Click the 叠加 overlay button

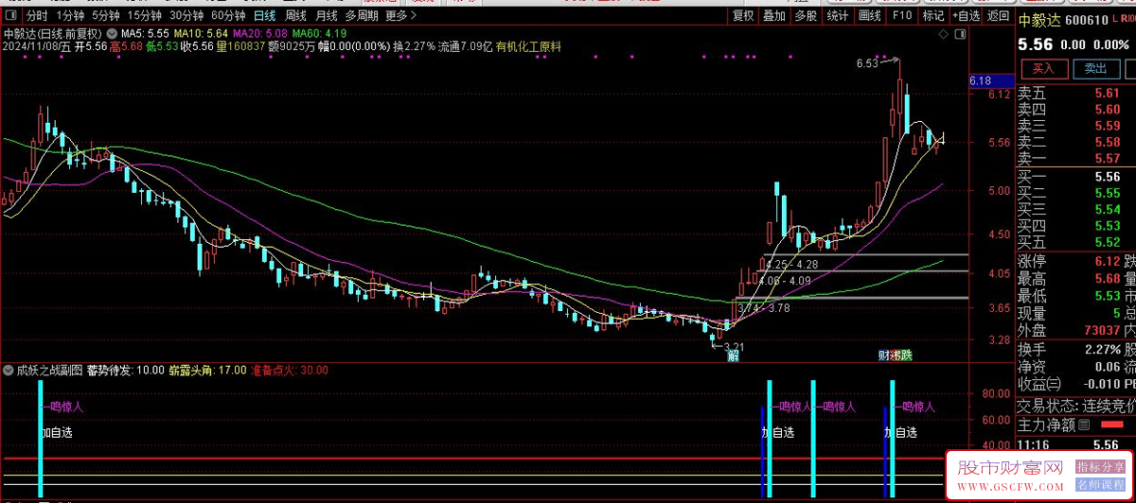pyautogui.click(x=774, y=16)
